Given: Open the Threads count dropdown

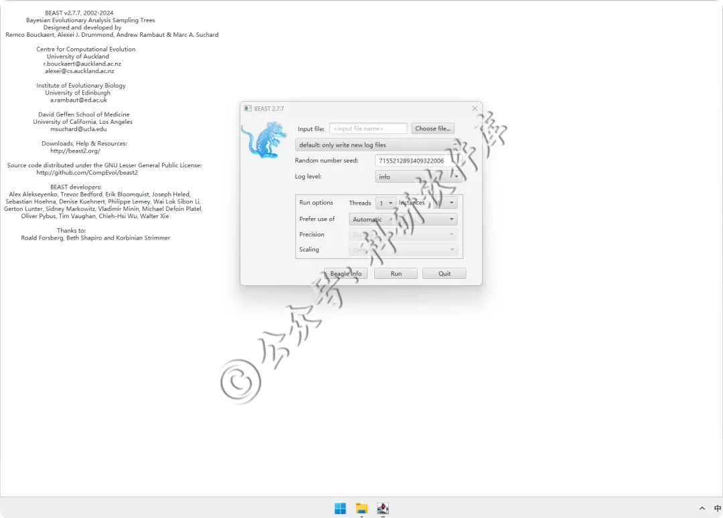Looking at the screenshot, I should click(x=386, y=203).
